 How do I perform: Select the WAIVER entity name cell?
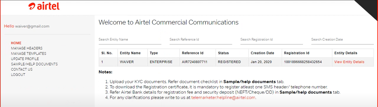(x=127, y=62)
